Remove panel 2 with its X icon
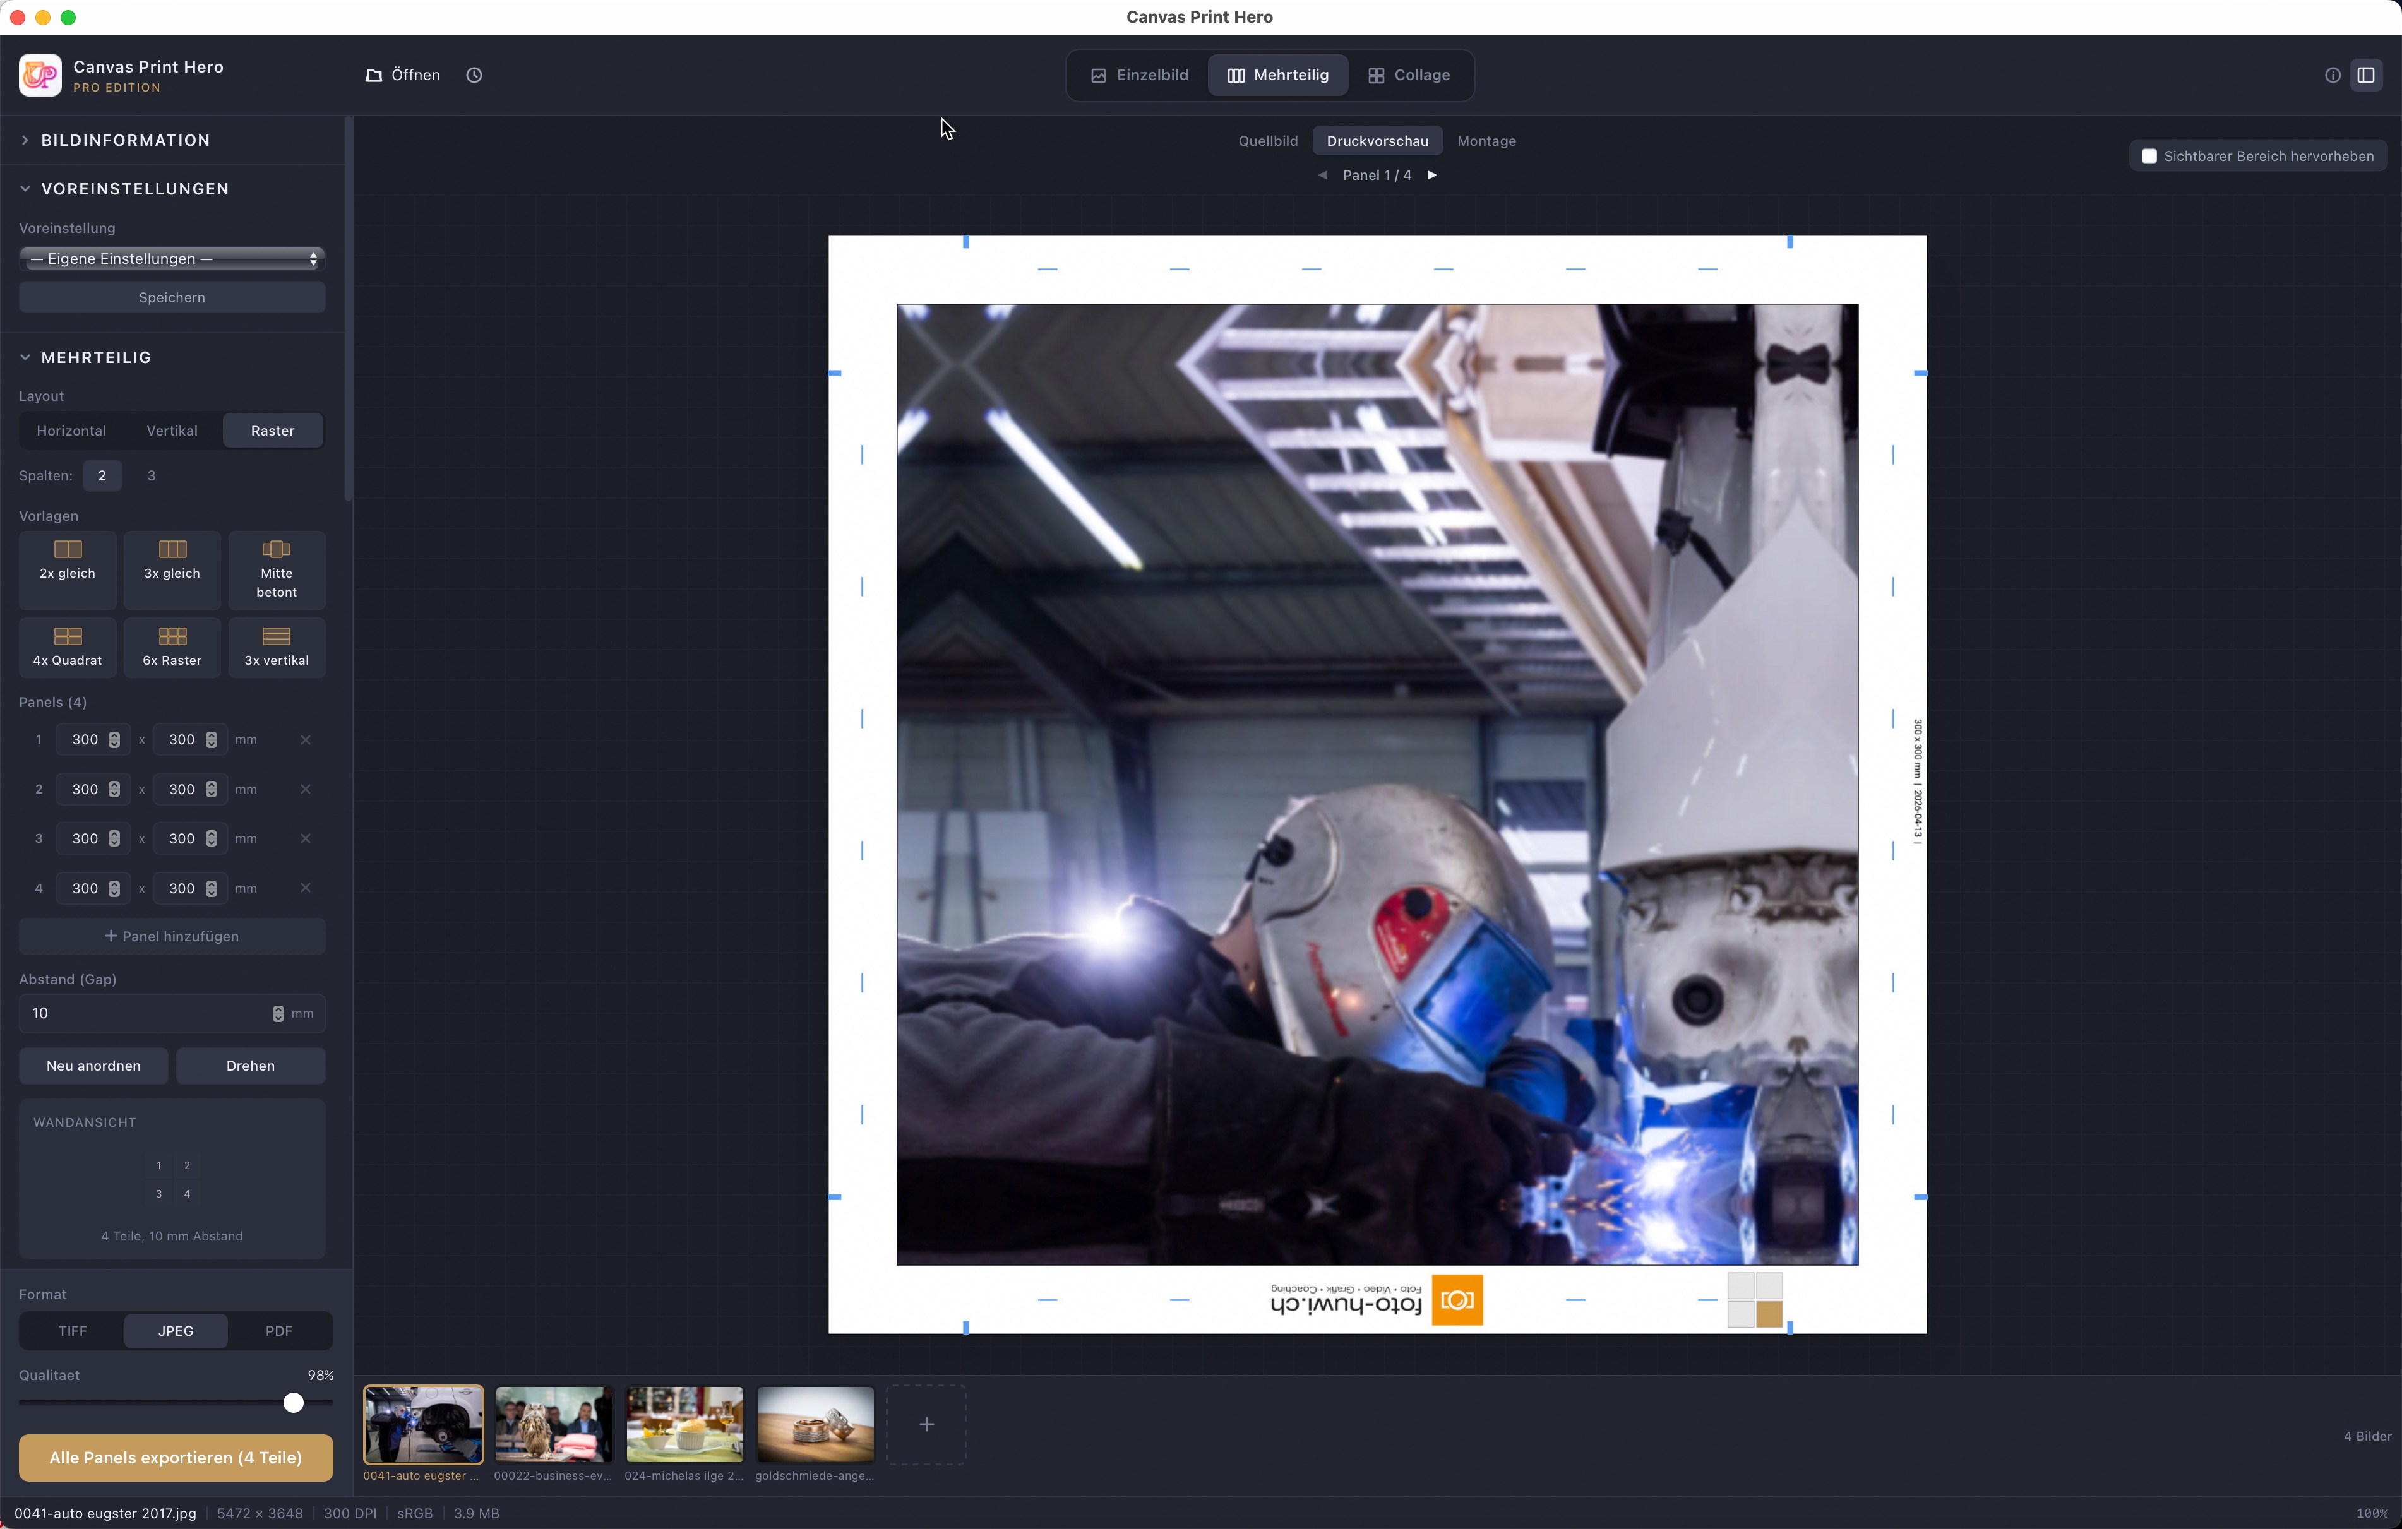2402x1529 pixels. point(305,789)
